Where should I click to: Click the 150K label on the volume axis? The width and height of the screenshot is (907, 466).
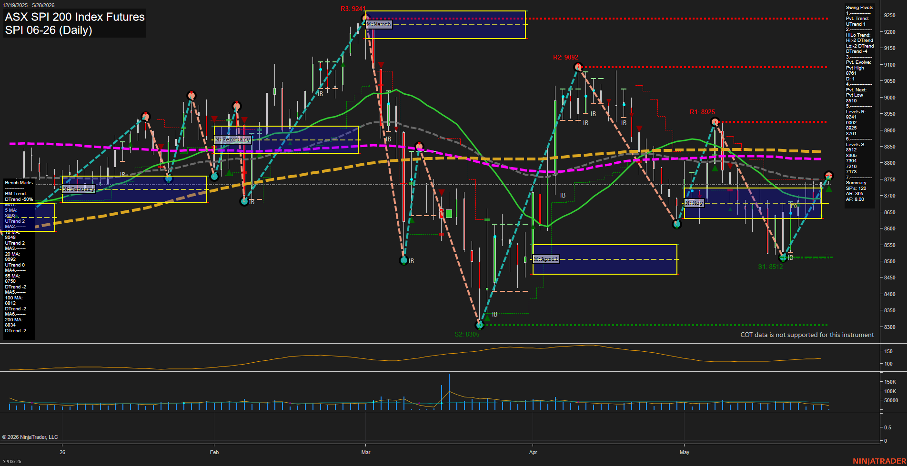pos(890,382)
